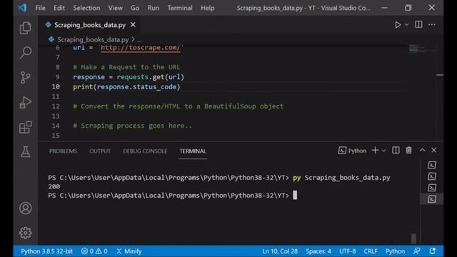Open the Explorer view in activity bar
This screenshot has height=257, width=457.
coord(26,28)
